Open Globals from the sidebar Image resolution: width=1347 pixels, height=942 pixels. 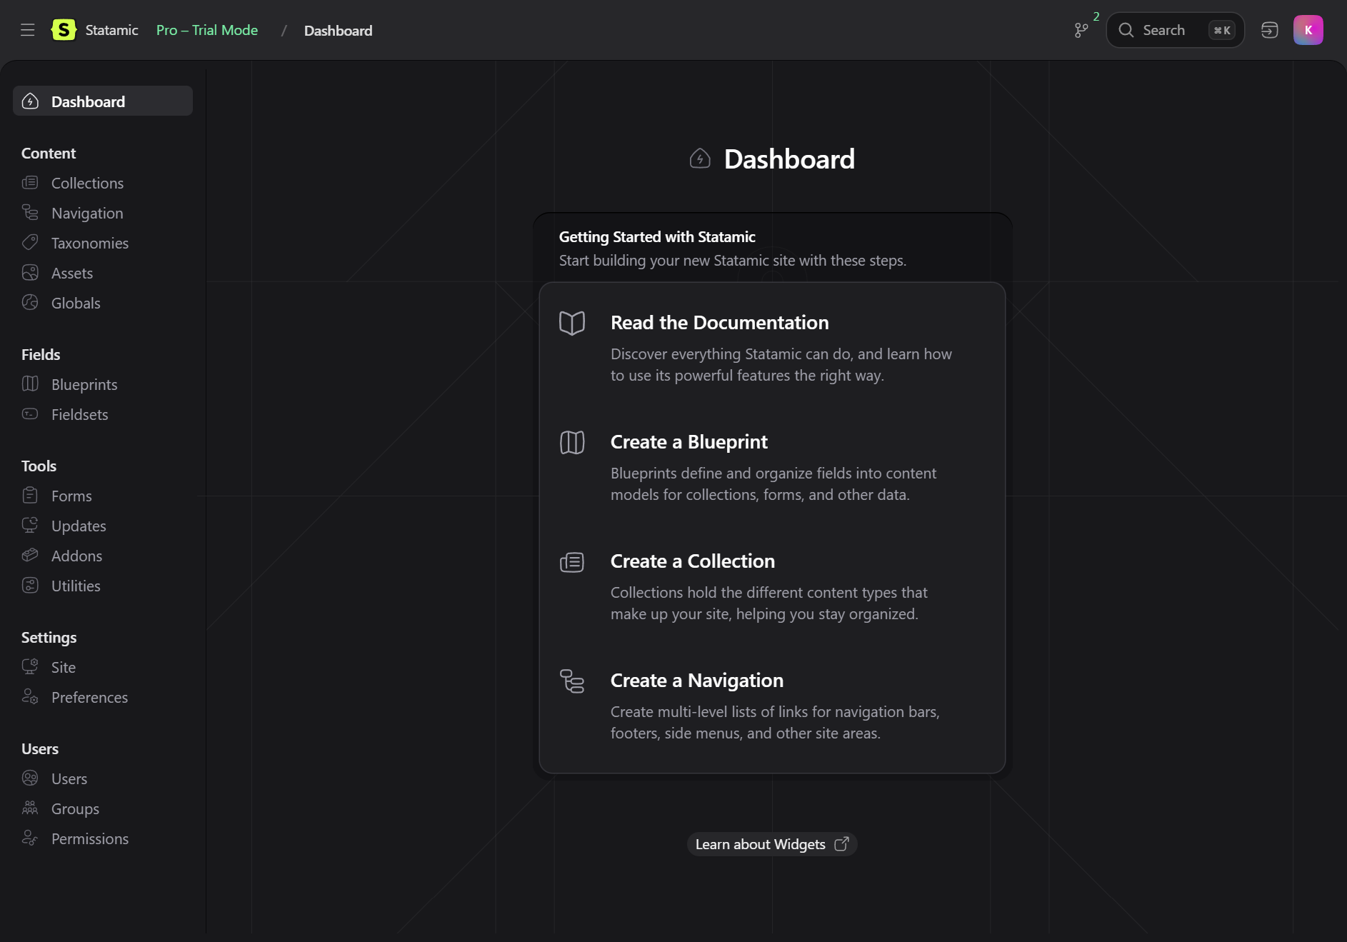coord(103,303)
